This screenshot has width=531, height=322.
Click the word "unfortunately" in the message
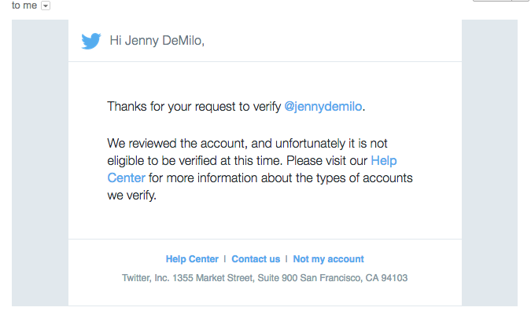pyautogui.click(x=310, y=144)
